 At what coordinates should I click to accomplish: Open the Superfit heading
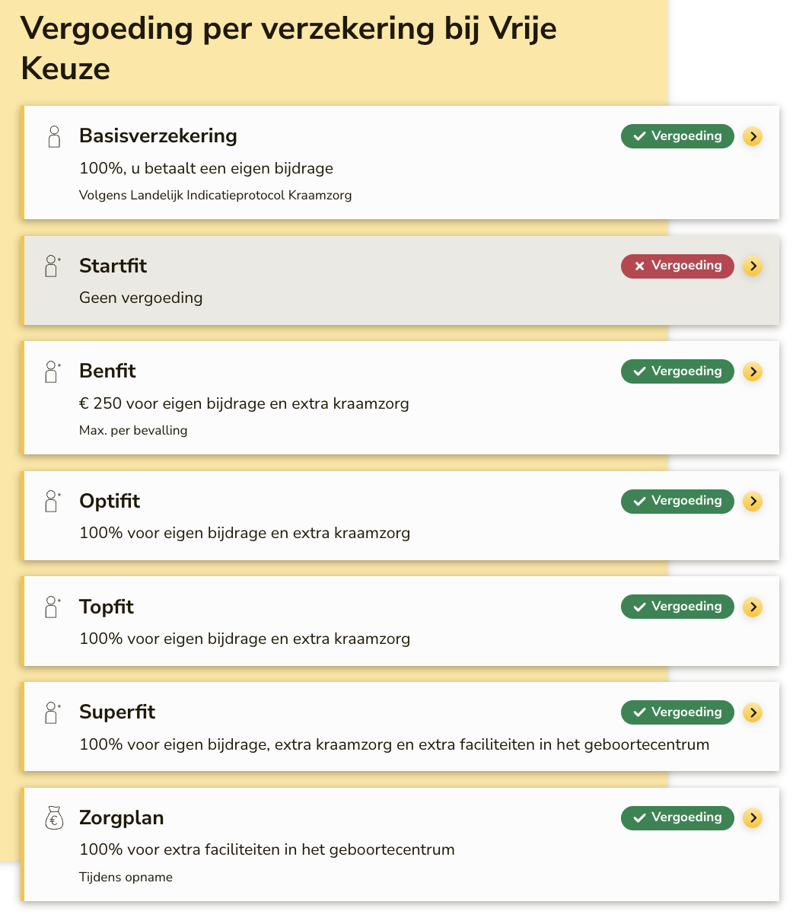coord(117,712)
